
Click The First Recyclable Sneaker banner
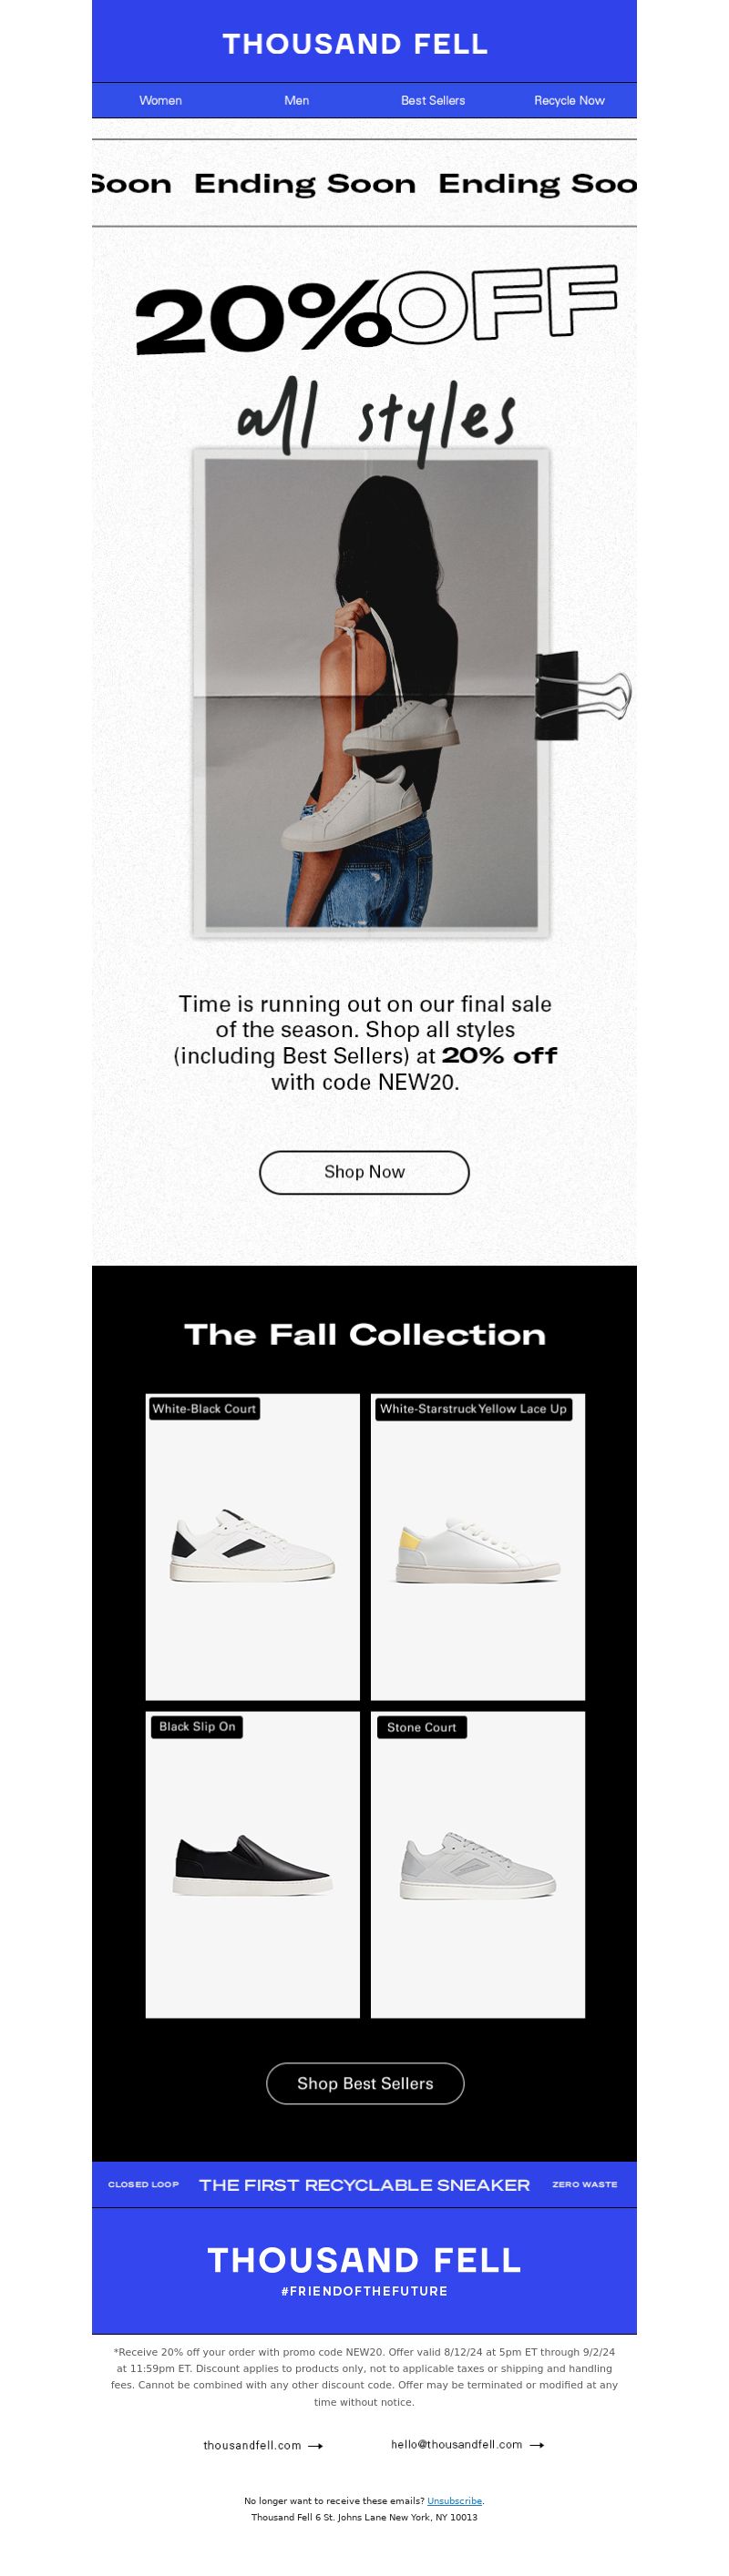364,2185
